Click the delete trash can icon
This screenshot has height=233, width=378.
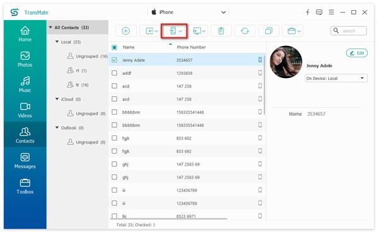(x=221, y=31)
